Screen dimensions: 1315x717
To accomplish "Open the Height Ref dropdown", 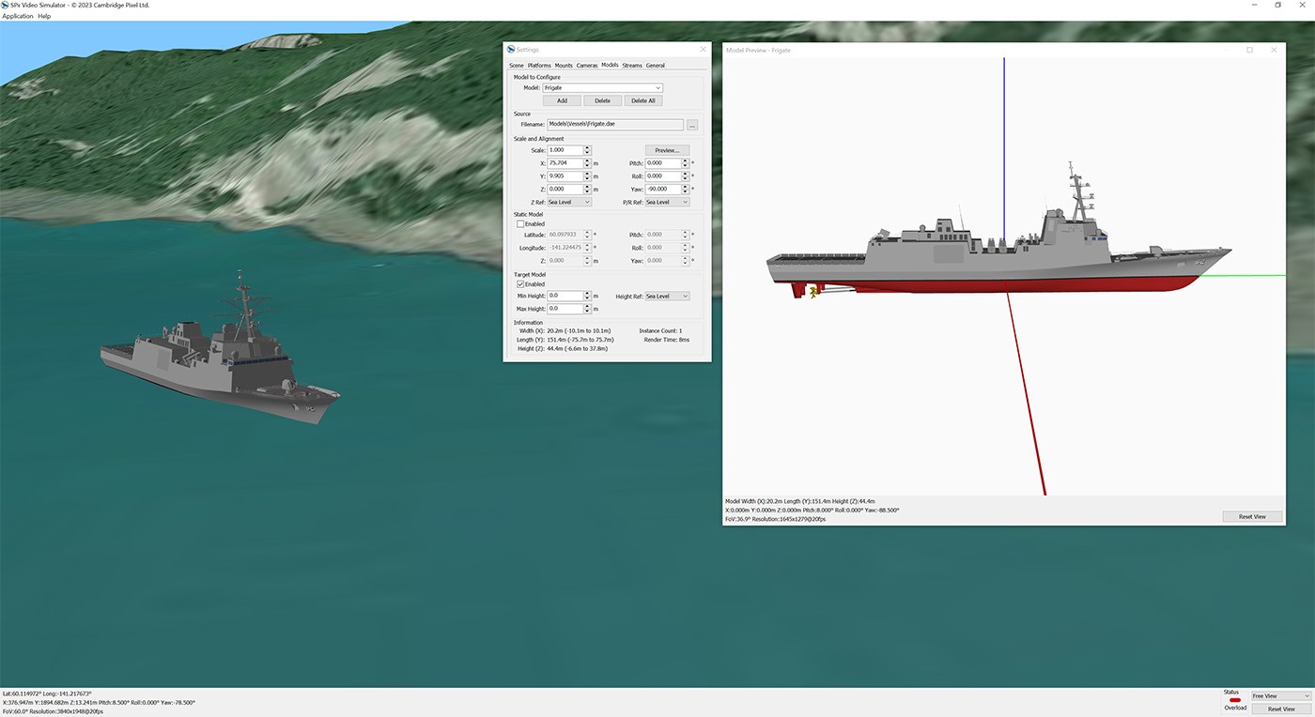I will 667,296.
